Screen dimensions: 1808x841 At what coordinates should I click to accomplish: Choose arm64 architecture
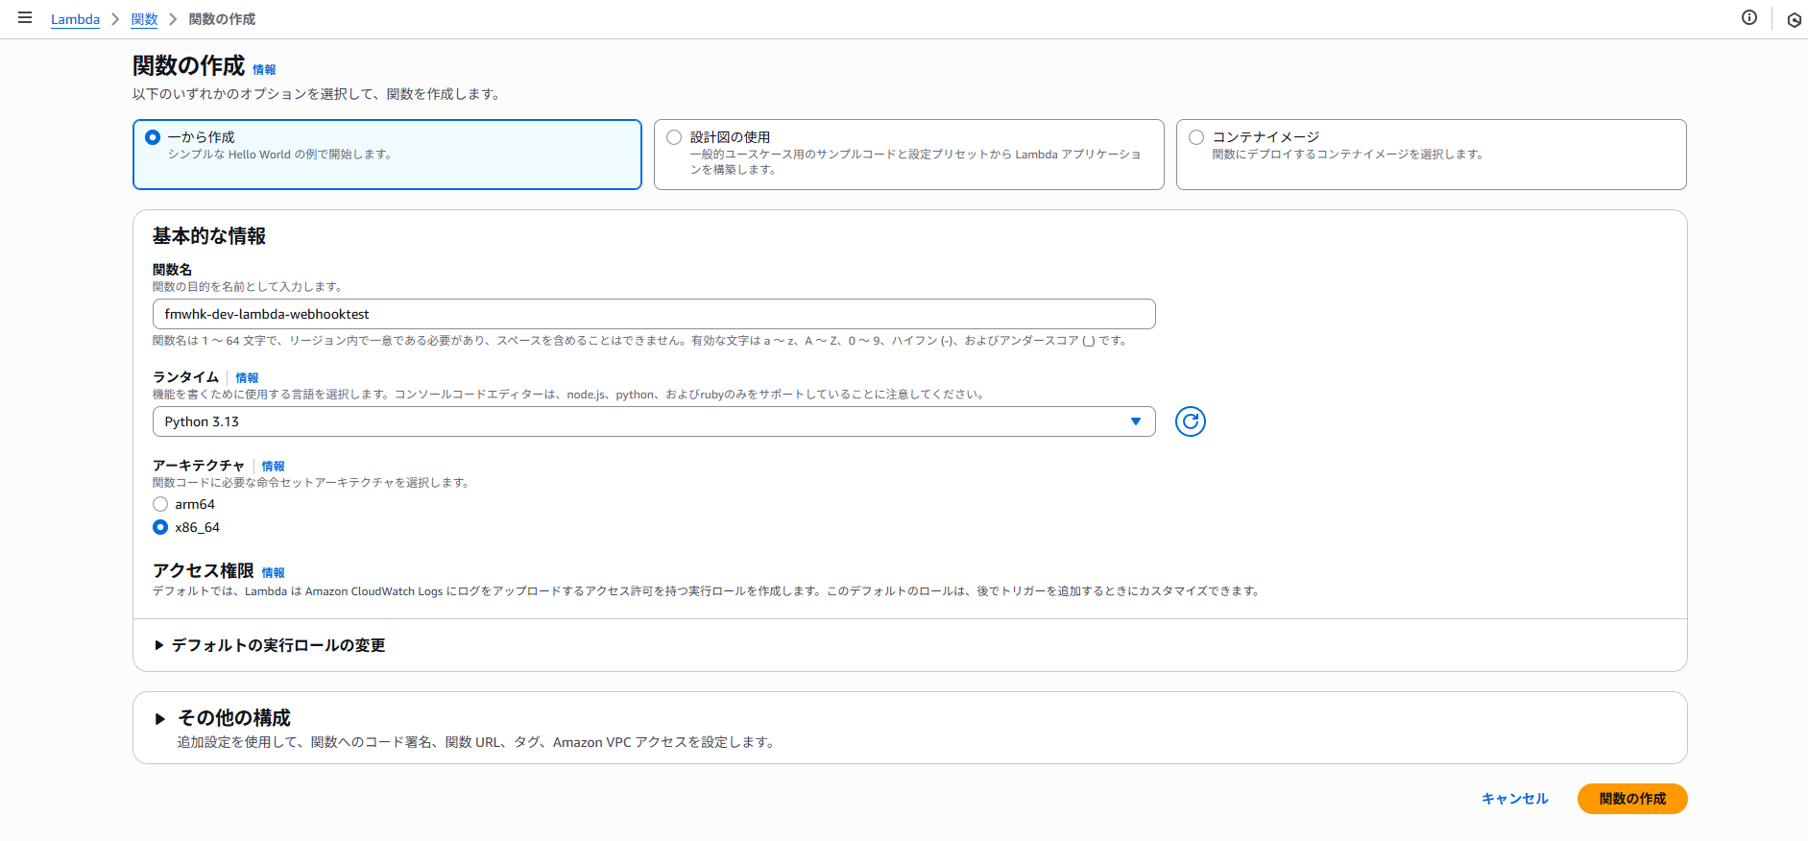[x=160, y=504]
